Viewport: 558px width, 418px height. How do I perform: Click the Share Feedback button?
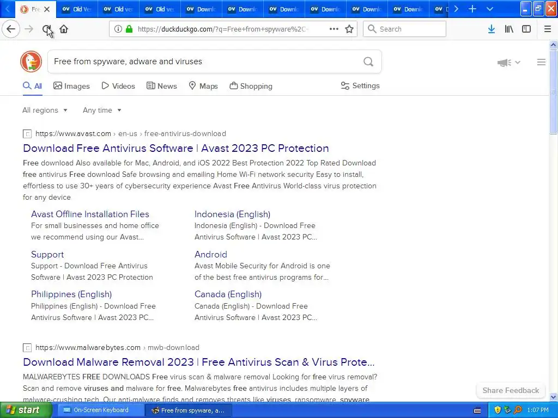click(511, 390)
